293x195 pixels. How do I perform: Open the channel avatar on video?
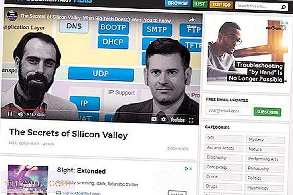point(12,16)
